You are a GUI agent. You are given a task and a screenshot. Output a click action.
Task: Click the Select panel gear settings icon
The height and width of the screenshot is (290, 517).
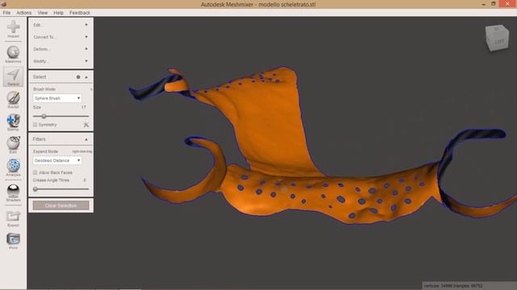coord(78,77)
